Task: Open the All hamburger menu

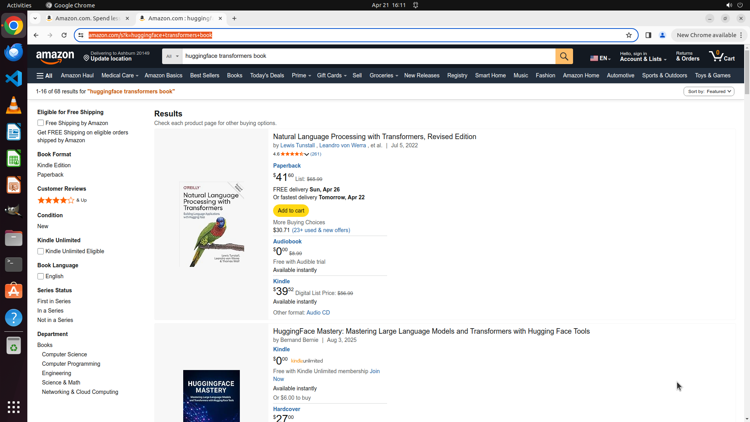Action: pos(45,76)
